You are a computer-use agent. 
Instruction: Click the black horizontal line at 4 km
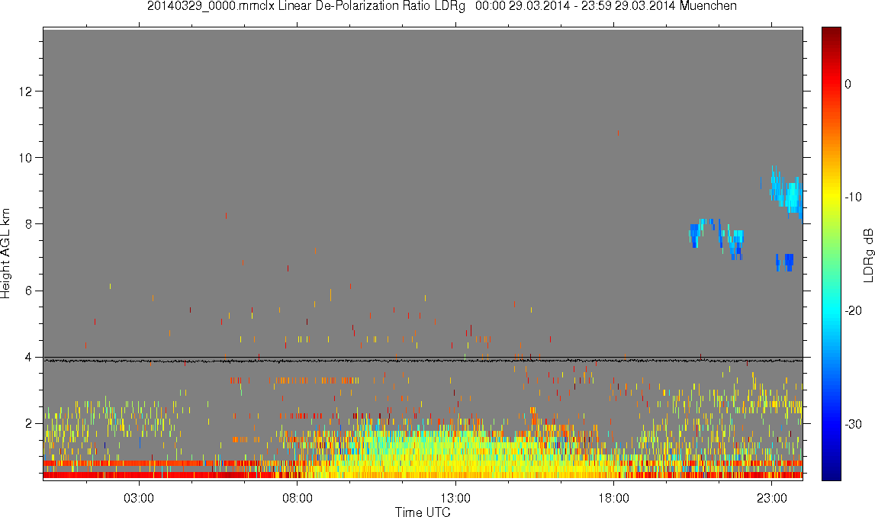coord(423,358)
